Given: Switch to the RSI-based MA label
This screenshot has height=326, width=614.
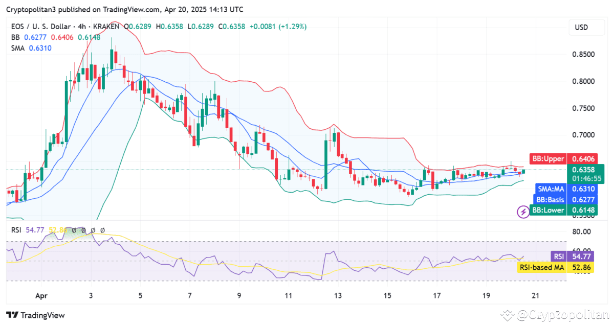Looking at the screenshot, I should [542, 267].
